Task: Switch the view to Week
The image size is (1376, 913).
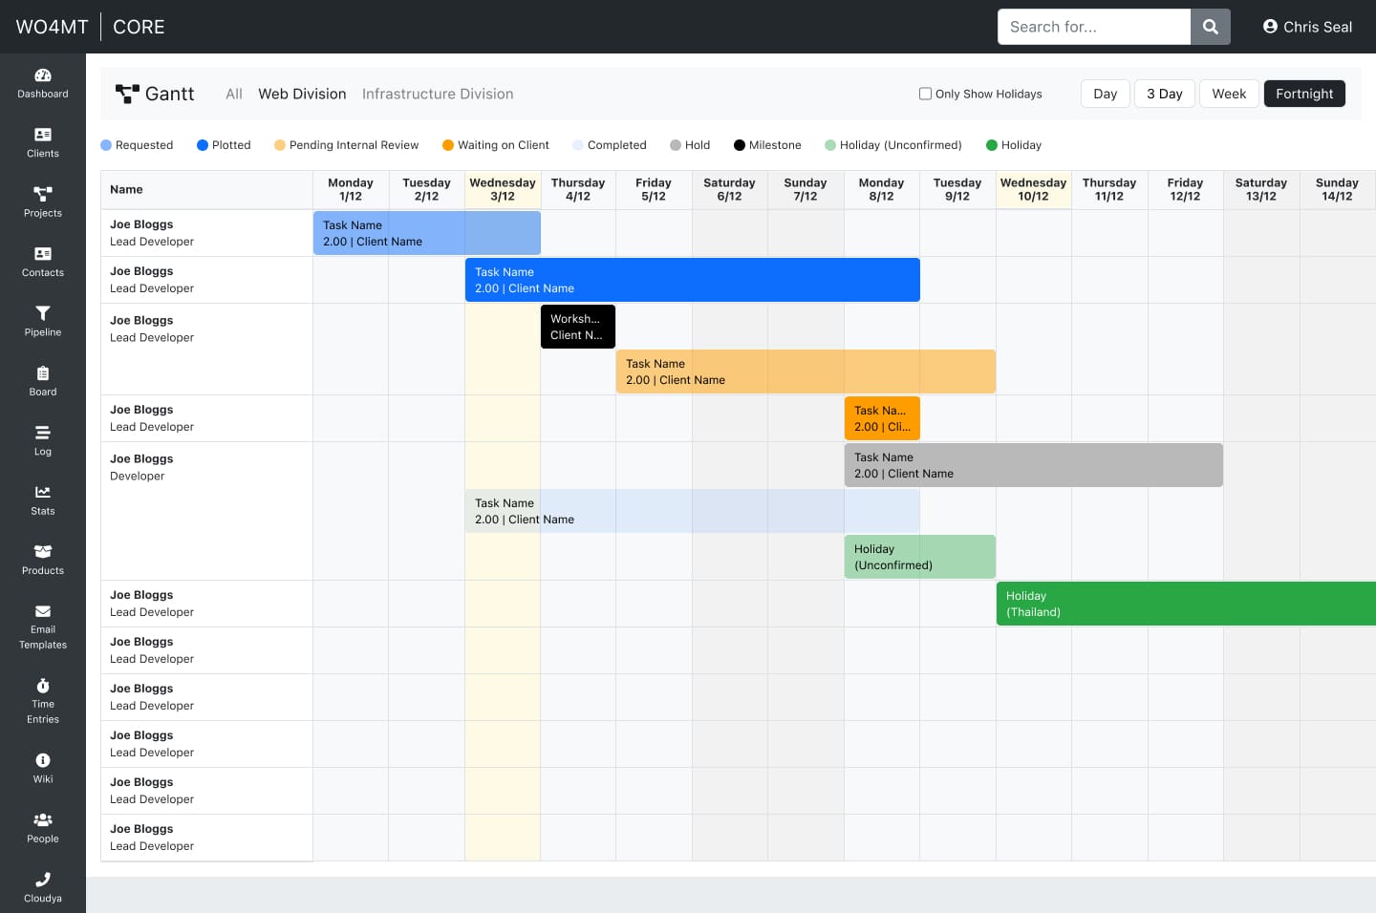Action: pos(1229,94)
